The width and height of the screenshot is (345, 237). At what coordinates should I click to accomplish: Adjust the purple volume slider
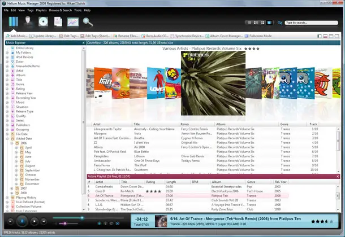[x=66, y=223]
